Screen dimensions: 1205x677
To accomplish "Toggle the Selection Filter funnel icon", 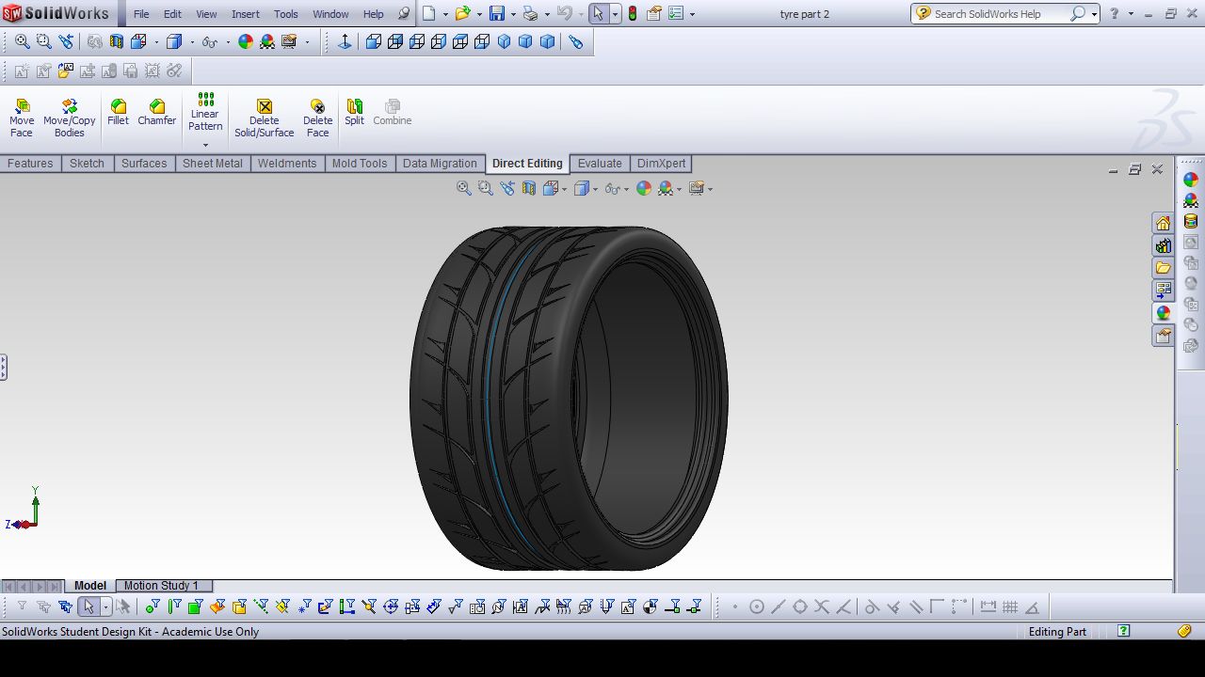I will pos(22,607).
